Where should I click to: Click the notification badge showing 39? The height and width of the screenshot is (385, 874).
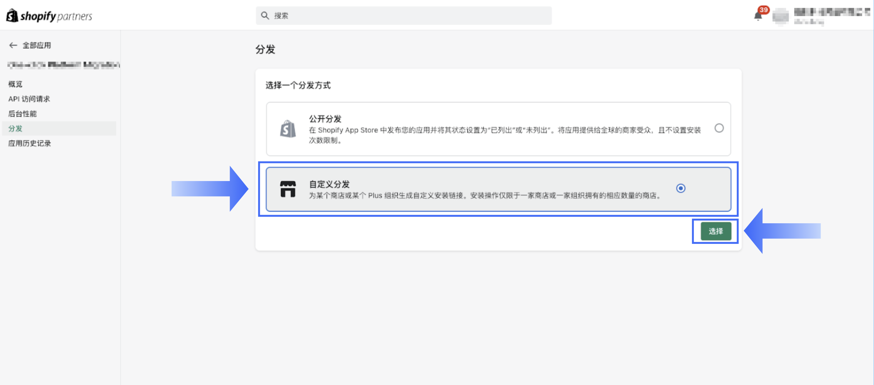click(764, 10)
